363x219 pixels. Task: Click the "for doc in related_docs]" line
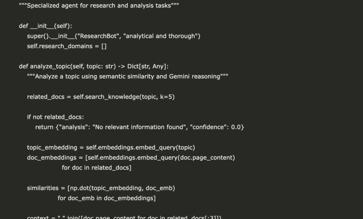[x=96, y=168]
